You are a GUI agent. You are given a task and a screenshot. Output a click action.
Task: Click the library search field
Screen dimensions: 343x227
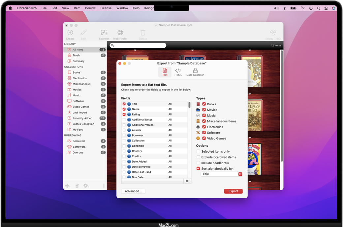[138, 45]
